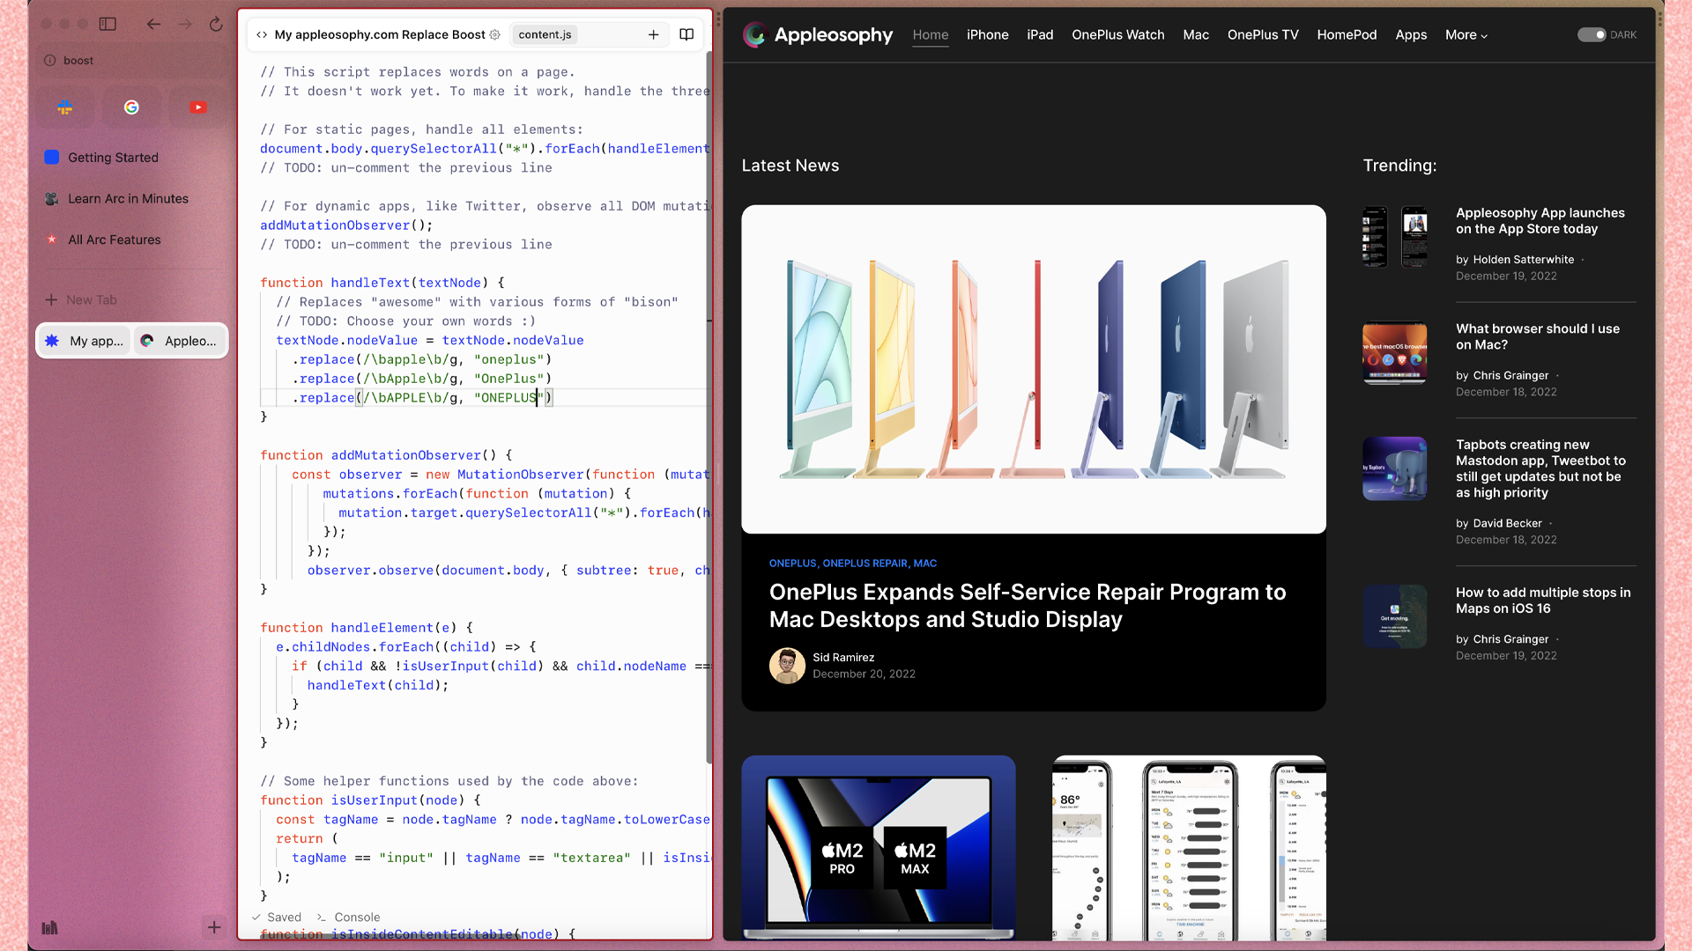Viewport: 1692px width, 951px height.
Task: Click Sid Ramirez author avatar
Action: click(787, 666)
